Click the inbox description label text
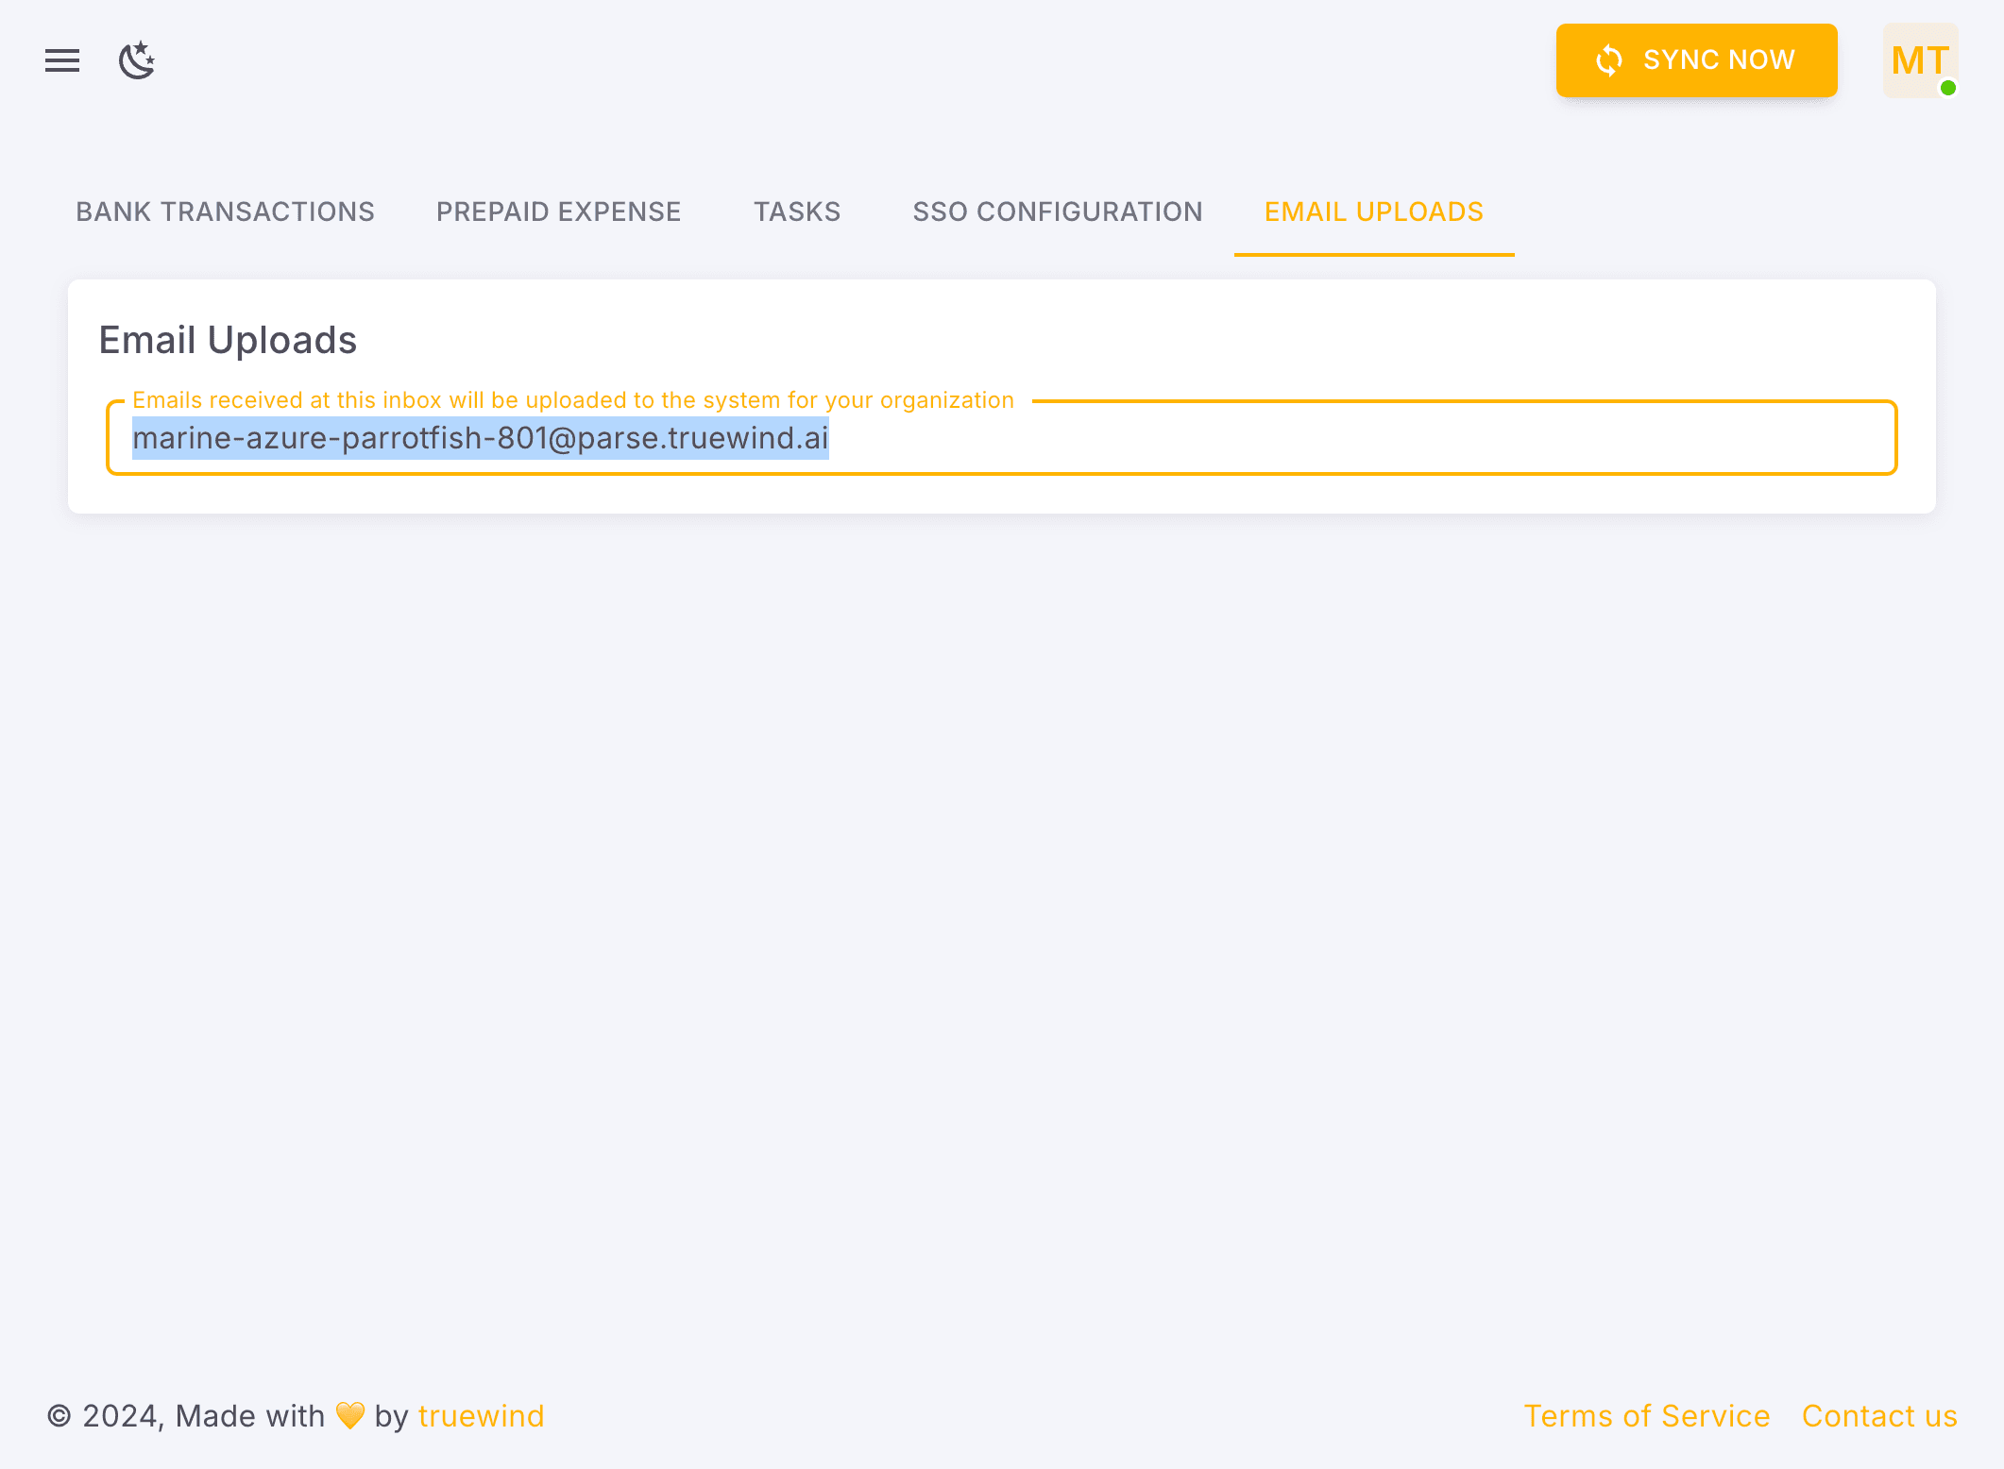This screenshot has width=2004, height=1469. [572, 399]
